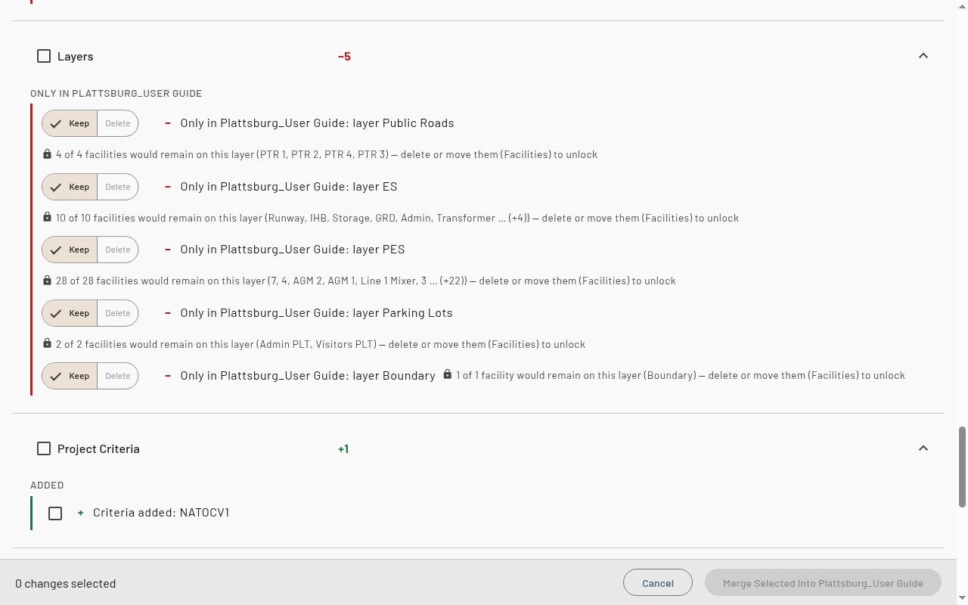This screenshot has width=968, height=605.
Task: Click the red minus icon for Public Roads
Action: point(168,123)
